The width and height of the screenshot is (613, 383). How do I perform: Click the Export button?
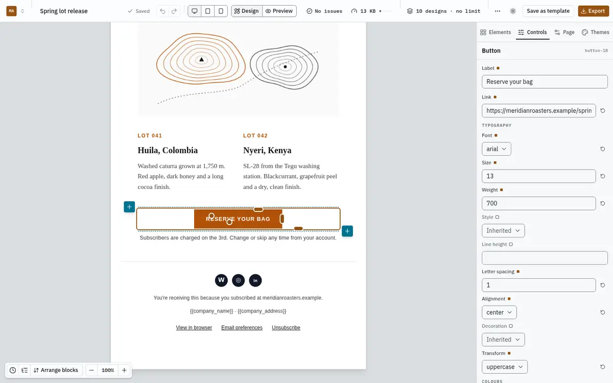pos(593,11)
